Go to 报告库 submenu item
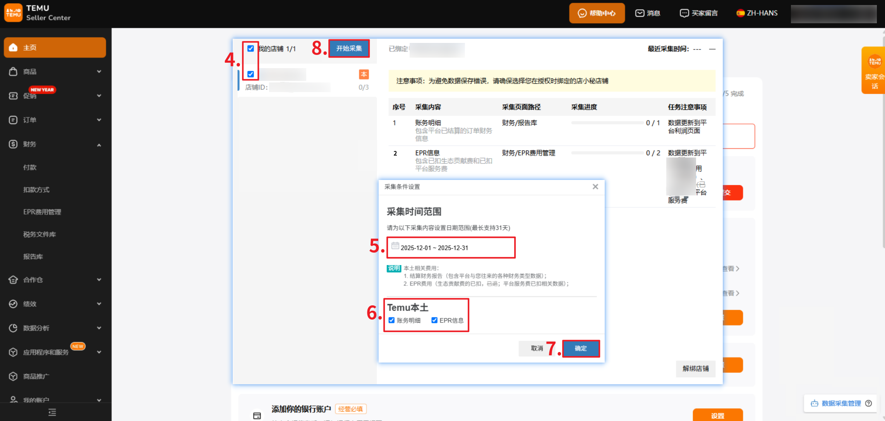Viewport: 885px width, 421px height. pyautogui.click(x=33, y=257)
